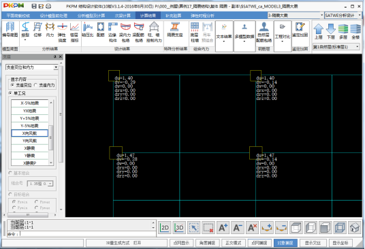365x249 pixels.
Task: Select the 多层 multi-floor icon
Action: pos(343,31)
